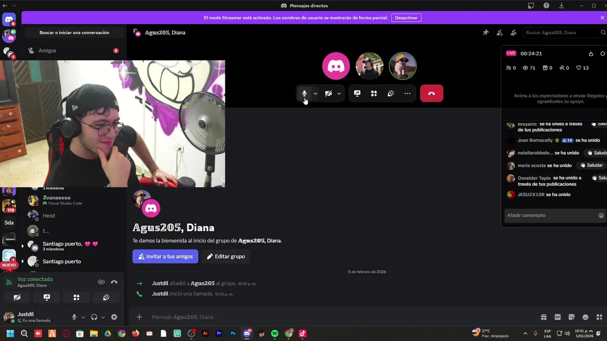Open Santiago puerto group with hearts

[74, 246]
